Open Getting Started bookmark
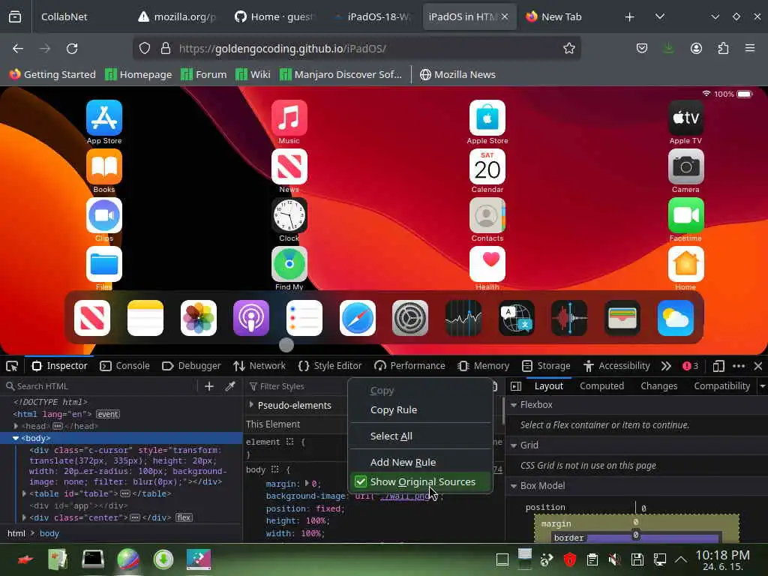768x576 pixels. coord(53,74)
